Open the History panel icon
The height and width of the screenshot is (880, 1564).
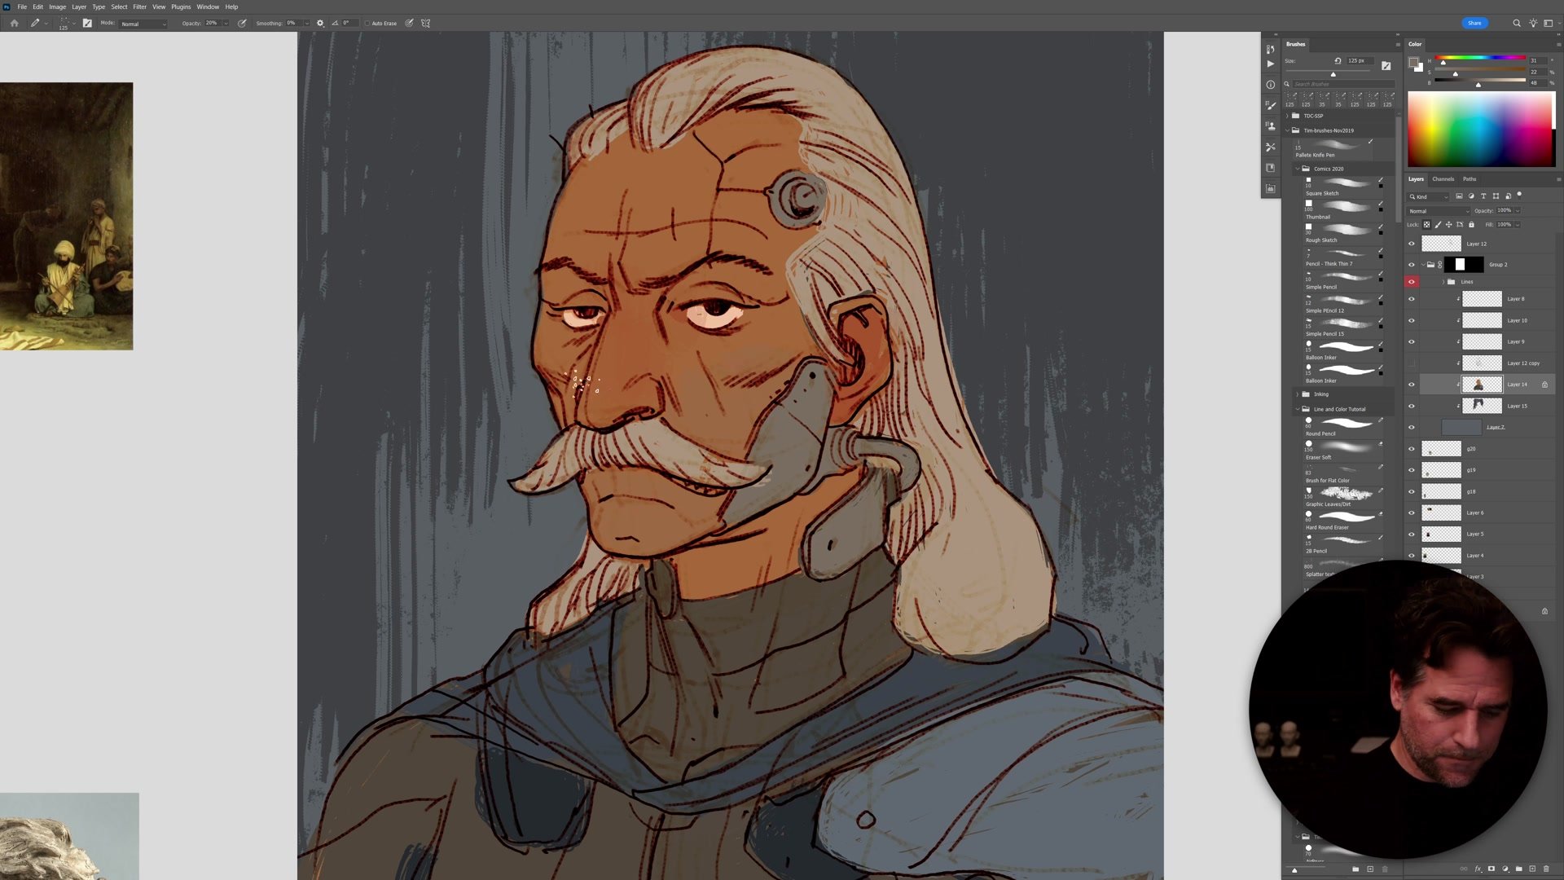click(1270, 49)
